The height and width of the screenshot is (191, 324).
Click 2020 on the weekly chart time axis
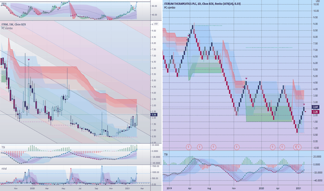point(32,188)
